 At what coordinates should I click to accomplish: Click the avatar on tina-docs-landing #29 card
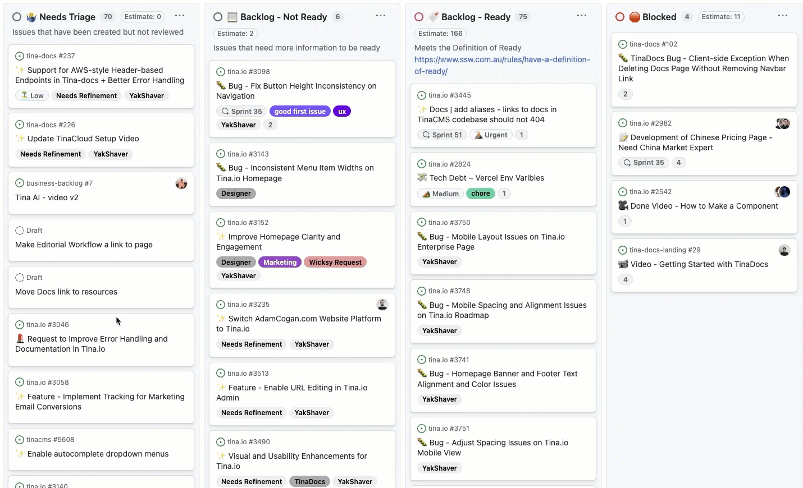[784, 250]
